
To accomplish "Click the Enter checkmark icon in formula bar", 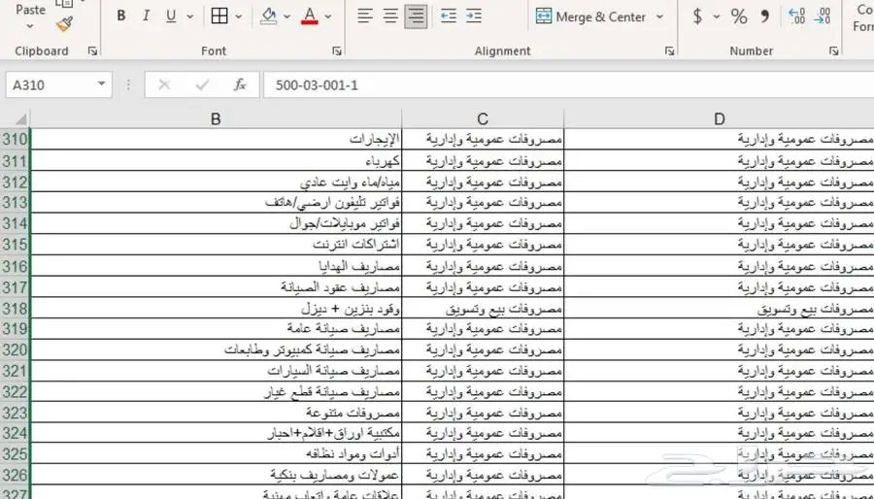I will [x=202, y=84].
